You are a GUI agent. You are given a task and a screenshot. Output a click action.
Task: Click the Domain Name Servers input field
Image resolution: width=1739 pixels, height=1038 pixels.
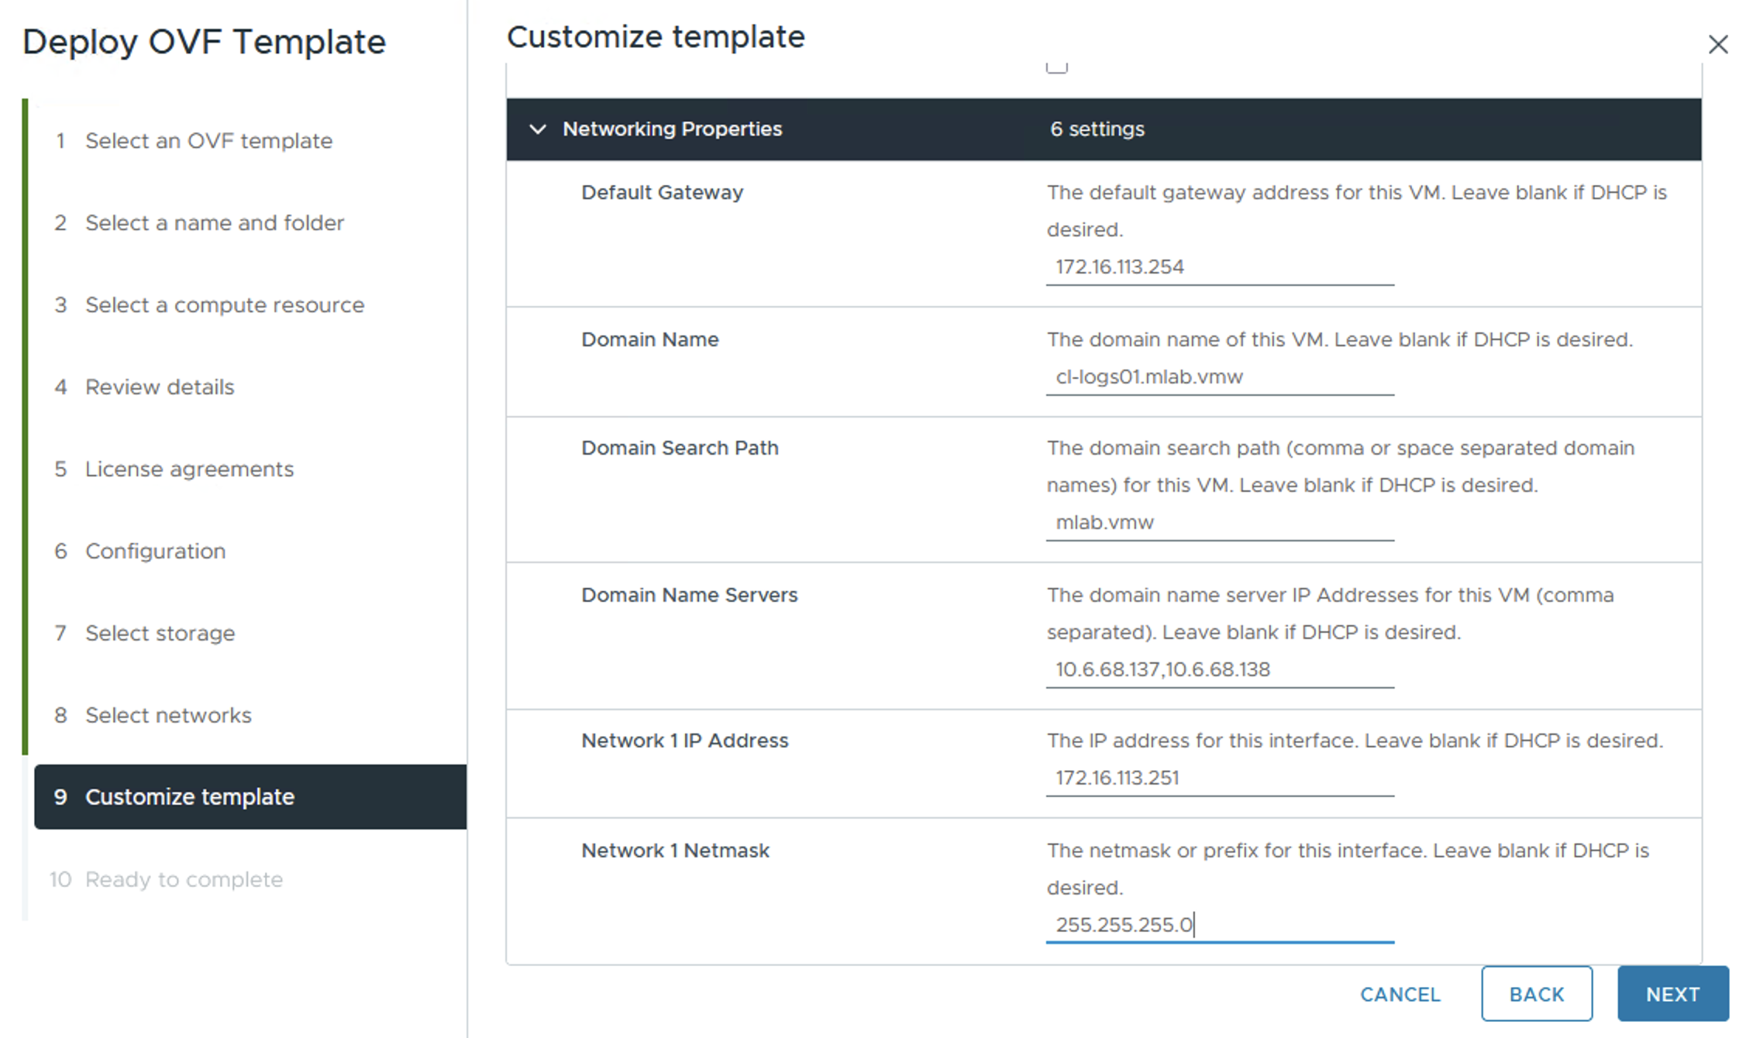click(1219, 670)
